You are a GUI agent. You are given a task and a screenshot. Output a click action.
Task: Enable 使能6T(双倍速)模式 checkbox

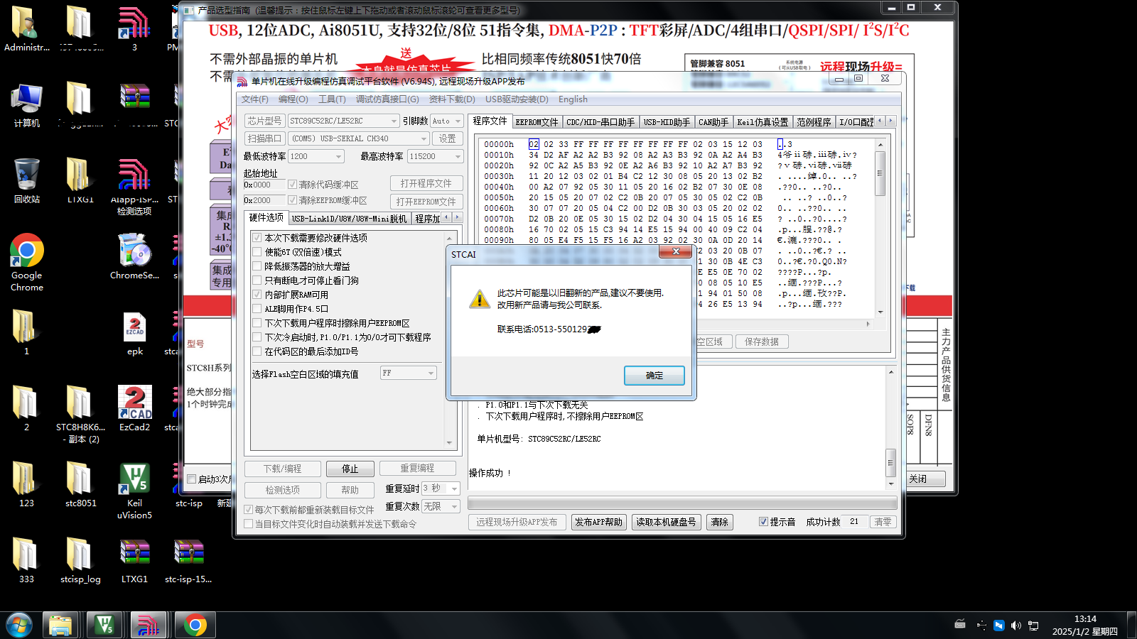pos(257,252)
